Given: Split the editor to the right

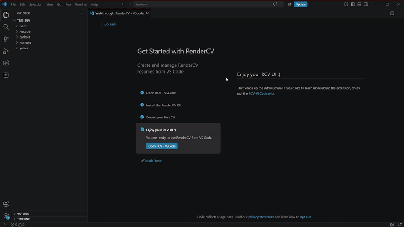Looking at the screenshot, I should 392,13.
